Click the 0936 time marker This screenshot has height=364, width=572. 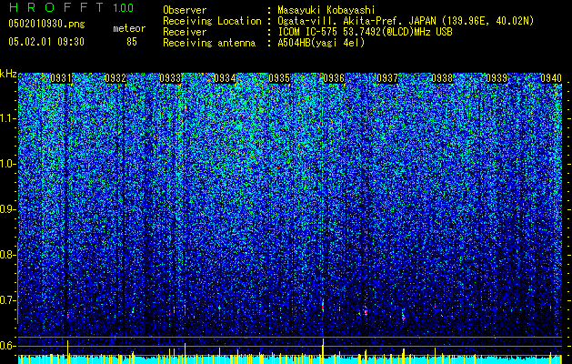pos(334,78)
